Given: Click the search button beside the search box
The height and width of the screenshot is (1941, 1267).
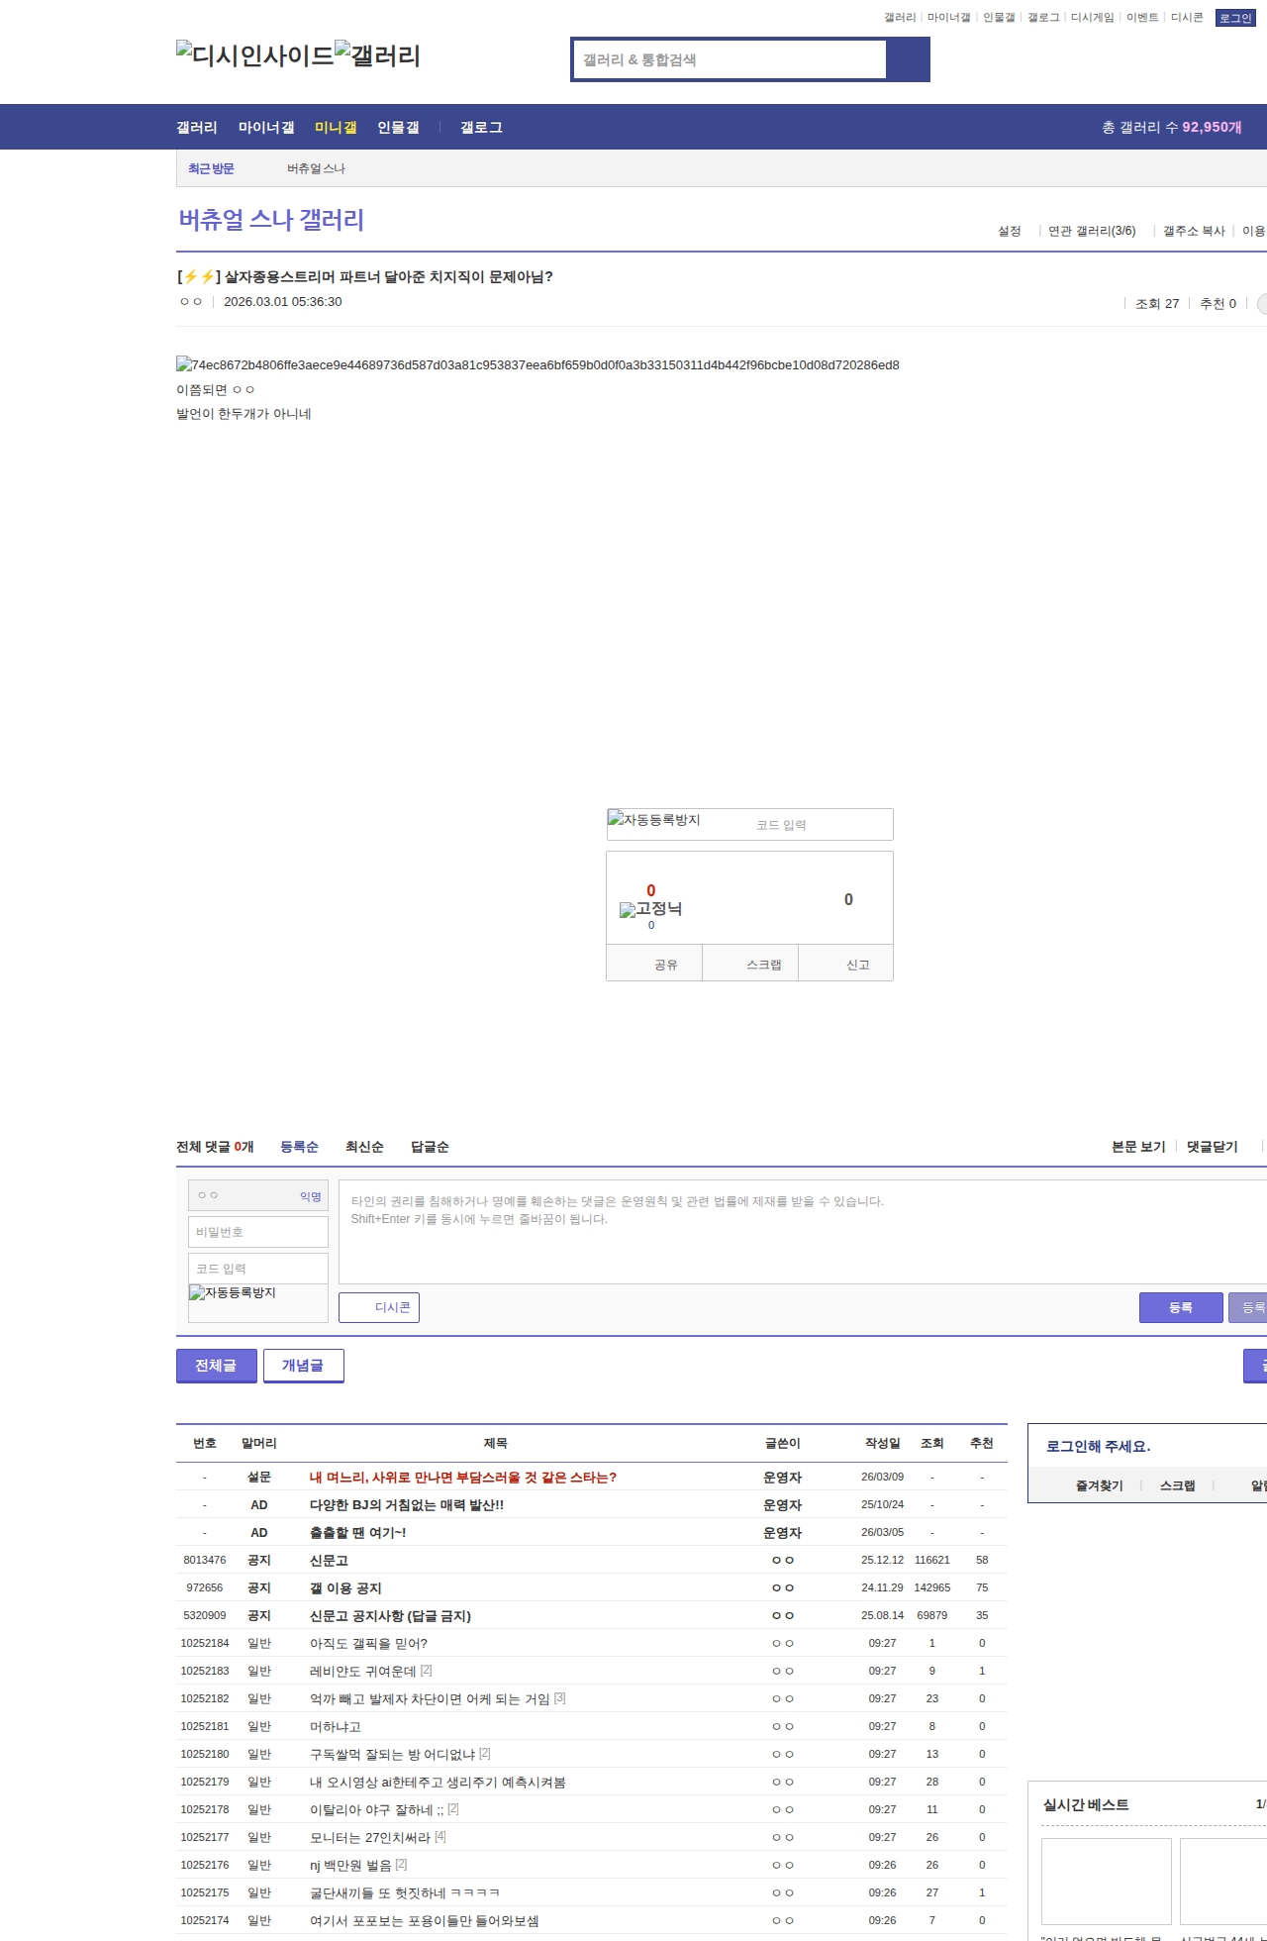Looking at the screenshot, I should (x=908, y=59).
